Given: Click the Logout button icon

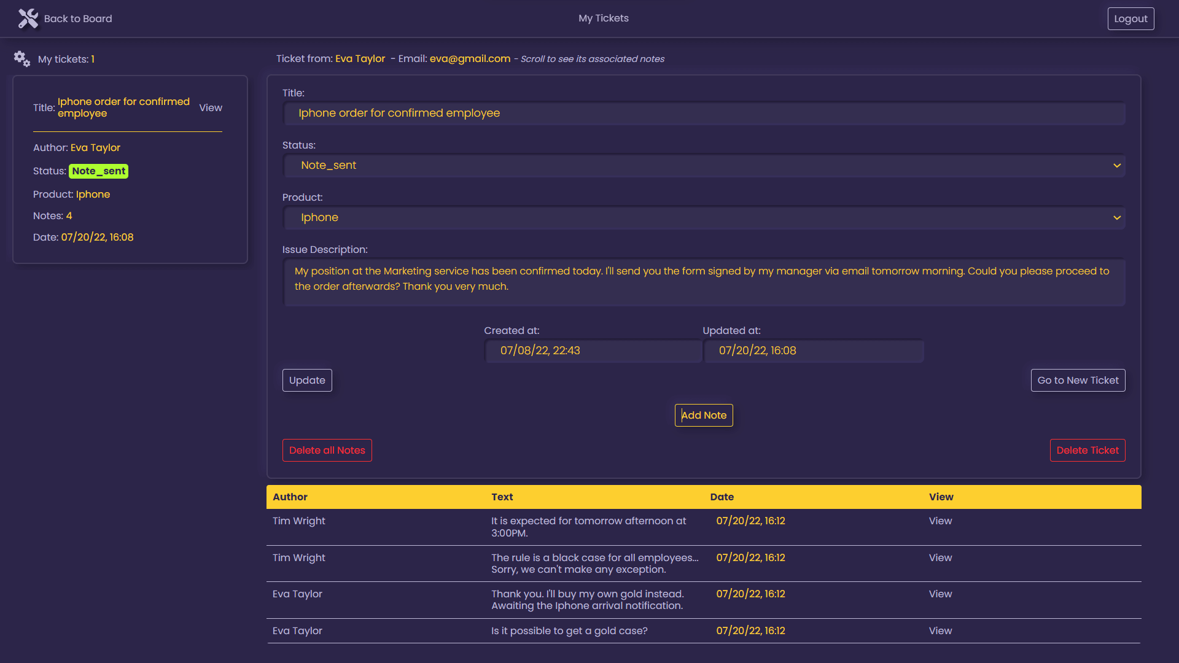Looking at the screenshot, I should coord(1131,18).
